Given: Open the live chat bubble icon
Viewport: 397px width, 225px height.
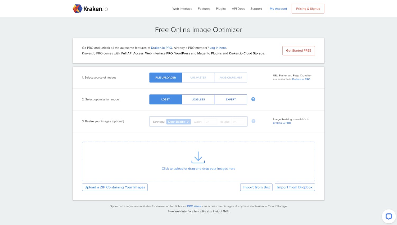Looking at the screenshot, I should click(x=389, y=216).
